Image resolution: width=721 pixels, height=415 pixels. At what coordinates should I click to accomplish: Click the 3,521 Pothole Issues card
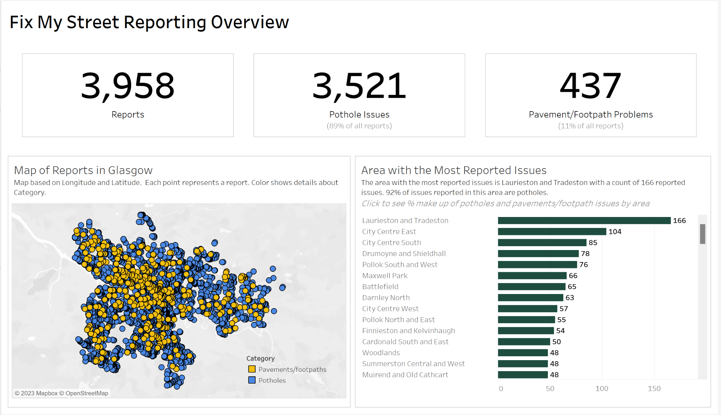pos(359,95)
